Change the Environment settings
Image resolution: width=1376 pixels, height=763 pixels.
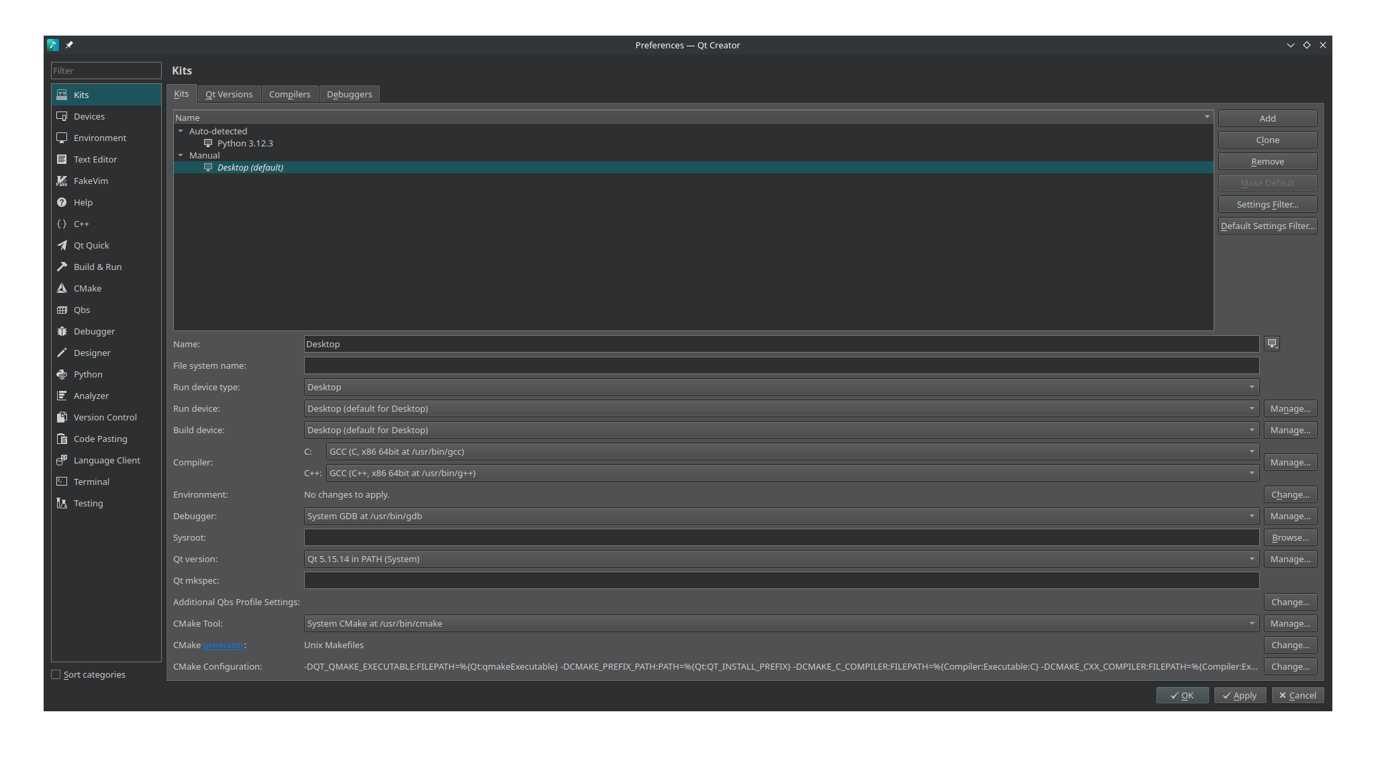(x=1290, y=494)
